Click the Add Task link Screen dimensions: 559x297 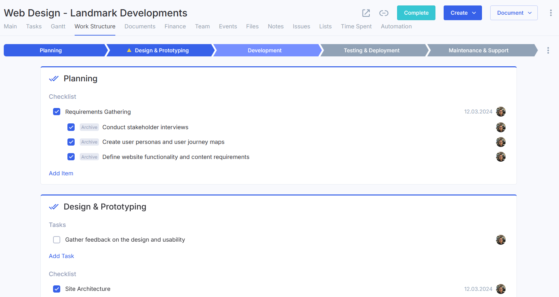61,256
